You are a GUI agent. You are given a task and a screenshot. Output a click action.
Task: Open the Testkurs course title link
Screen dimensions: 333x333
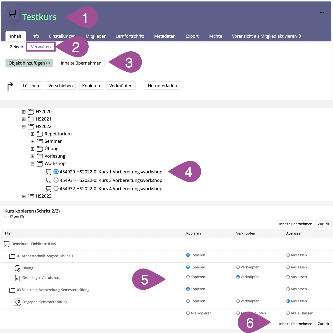(x=39, y=17)
